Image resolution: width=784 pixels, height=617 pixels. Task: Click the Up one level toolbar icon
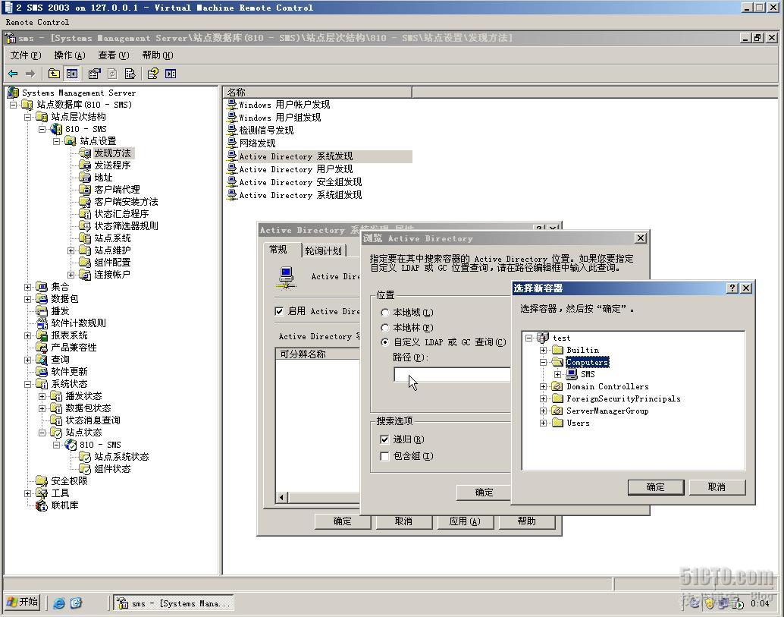click(54, 74)
